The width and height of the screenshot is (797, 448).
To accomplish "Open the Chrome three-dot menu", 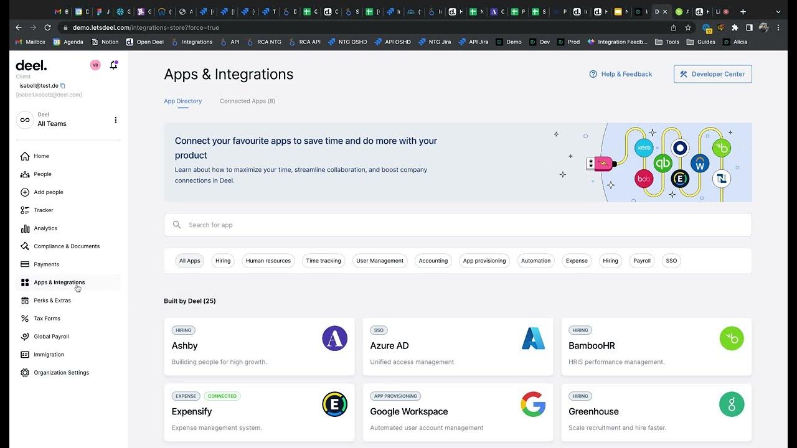I will 778,27.
